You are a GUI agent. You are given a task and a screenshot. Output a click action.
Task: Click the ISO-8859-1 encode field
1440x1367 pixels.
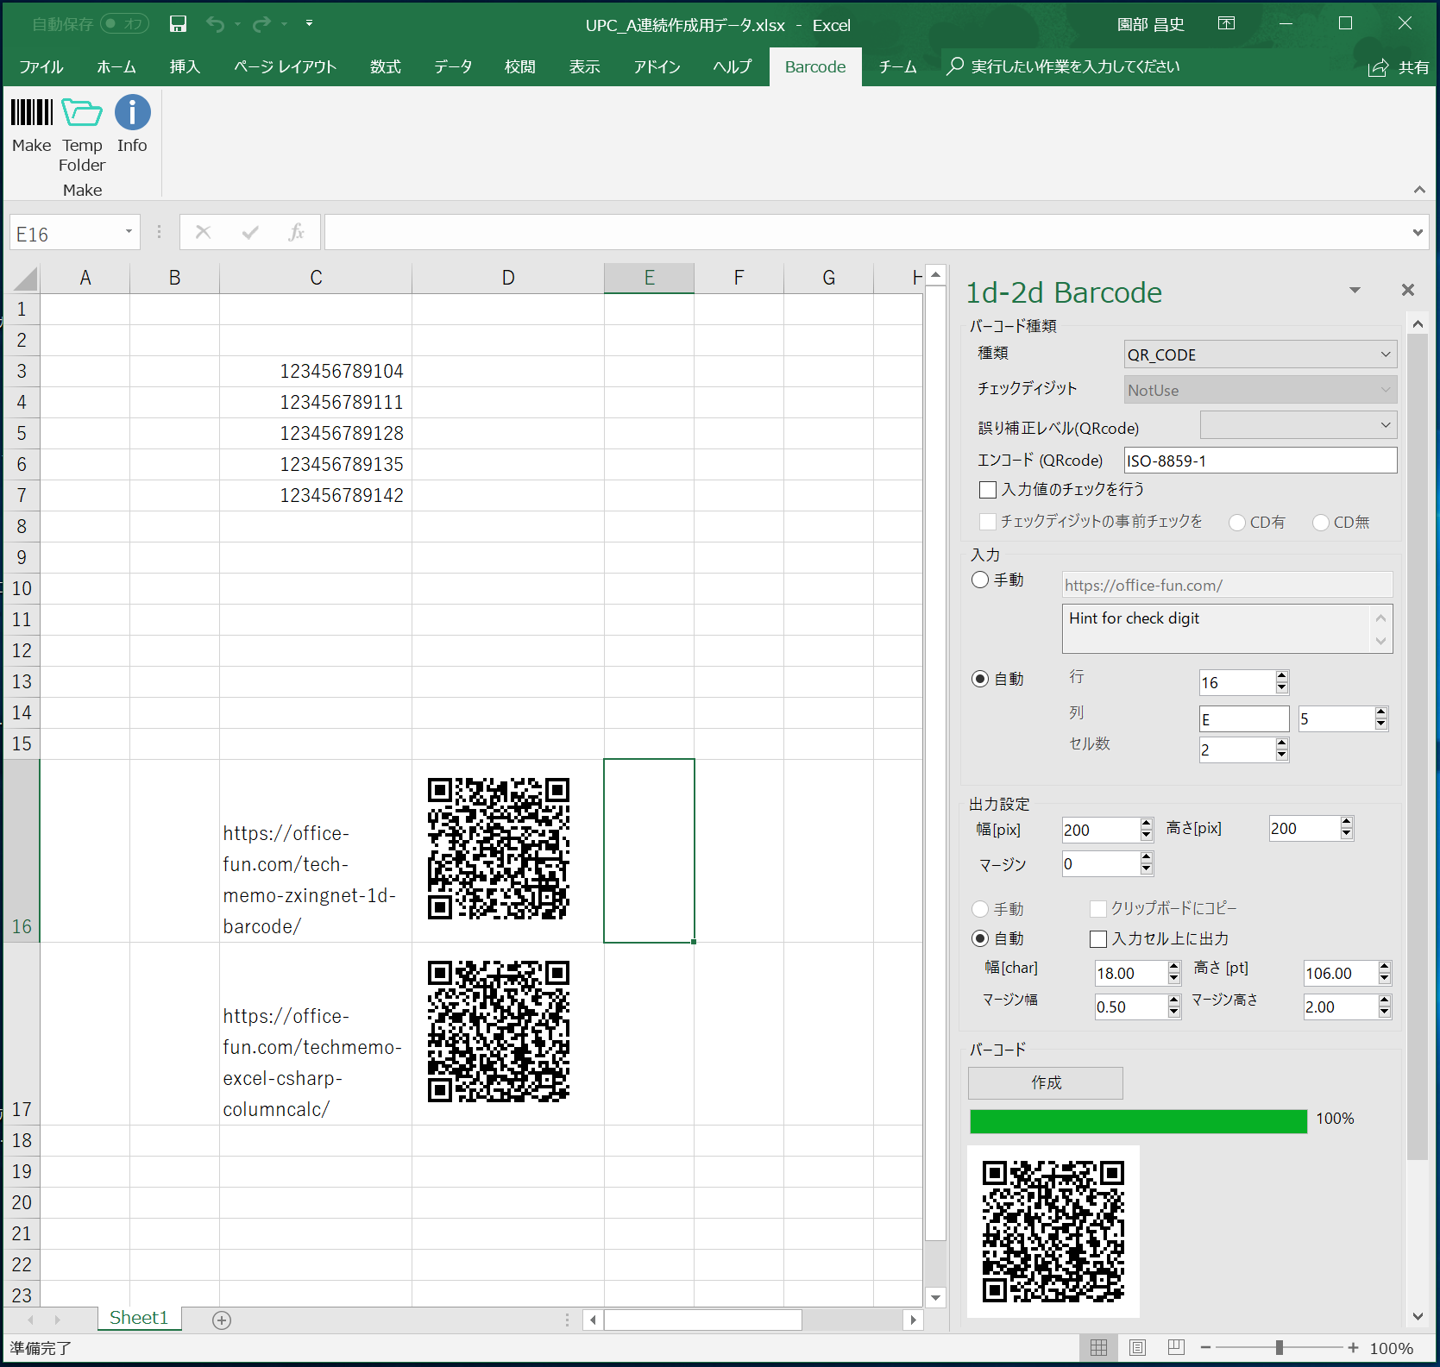tap(1261, 461)
